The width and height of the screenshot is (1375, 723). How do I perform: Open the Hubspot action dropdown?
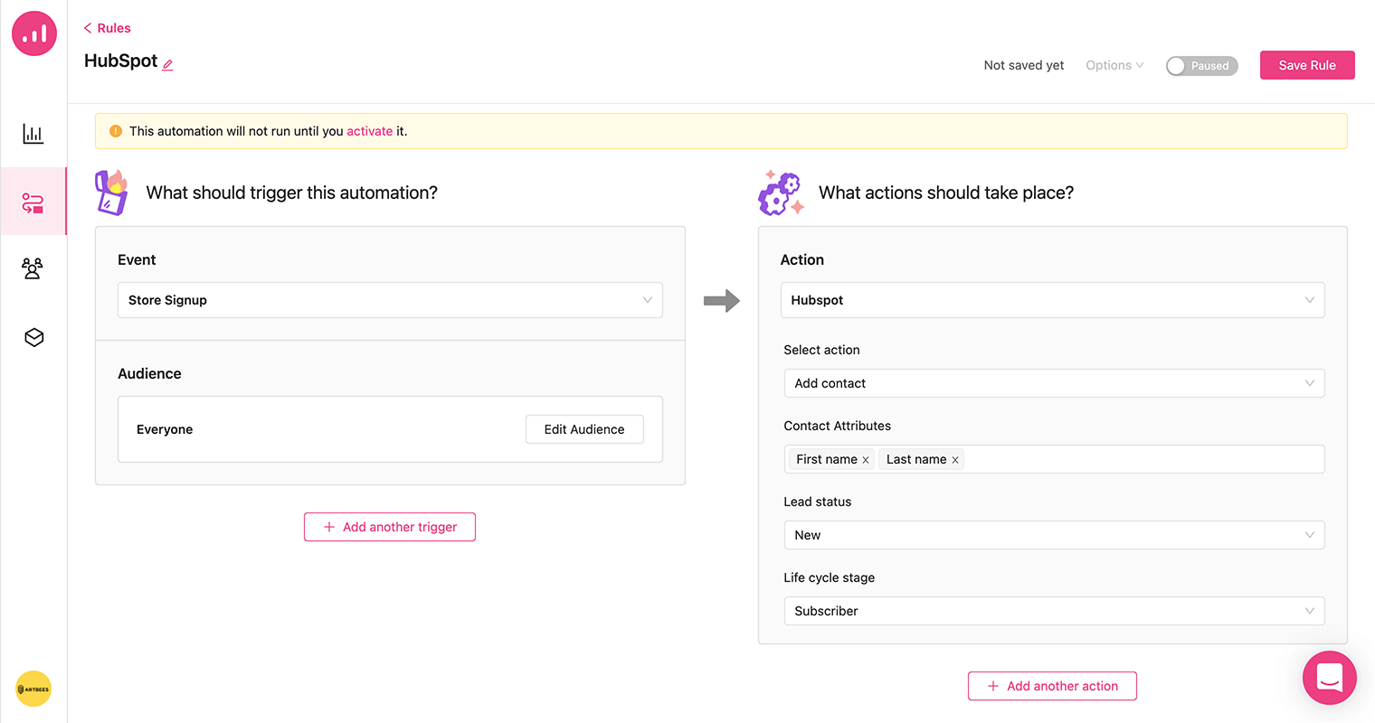point(1052,300)
